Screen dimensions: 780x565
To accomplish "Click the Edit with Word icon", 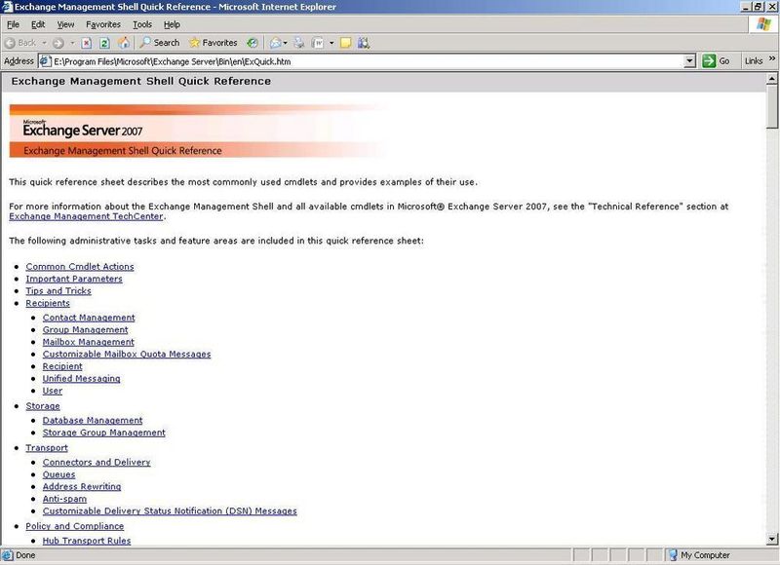I will pos(318,43).
